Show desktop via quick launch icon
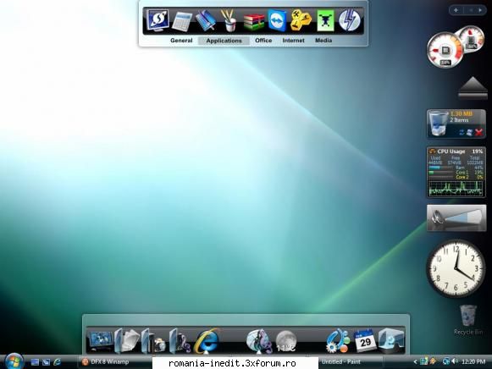This screenshot has width=492, height=369. [x=35, y=362]
